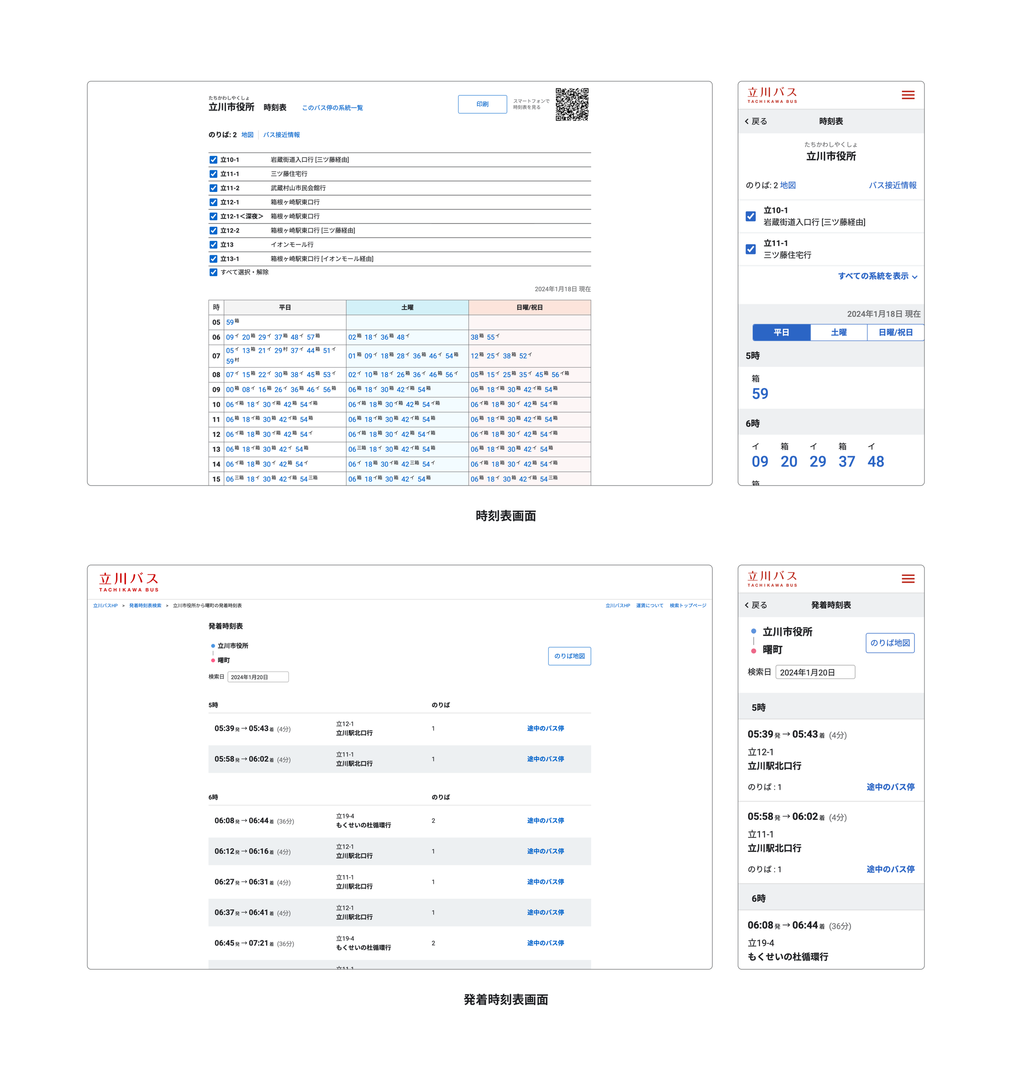This screenshot has width=1012, height=1089.
Task: Click のりば地図 button on desktop arrival page
Action: pyautogui.click(x=569, y=655)
